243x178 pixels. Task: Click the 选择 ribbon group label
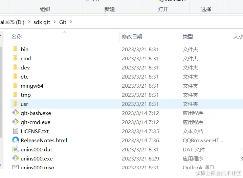click(206, 9)
